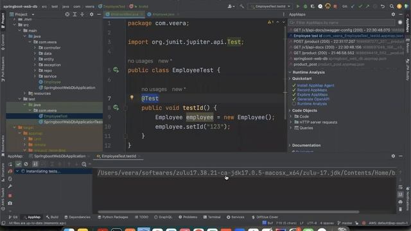Expand the Code Objects section
Screen dimensions: 411x231
pos(290,110)
